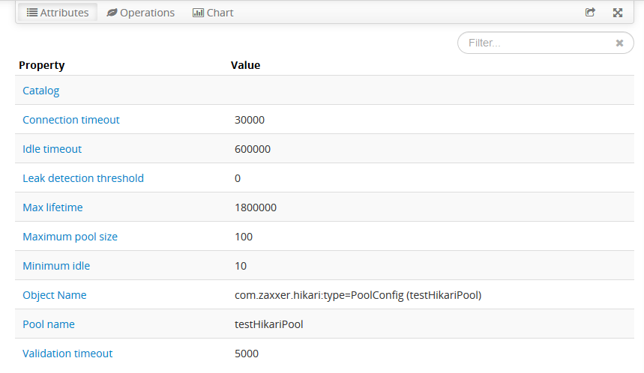Click the Value column header
This screenshot has height=373, width=644.
(245, 65)
